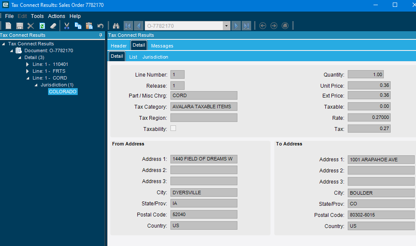Click the New document toolbar icon
Screen dimensions: 416x246
pos(9,26)
